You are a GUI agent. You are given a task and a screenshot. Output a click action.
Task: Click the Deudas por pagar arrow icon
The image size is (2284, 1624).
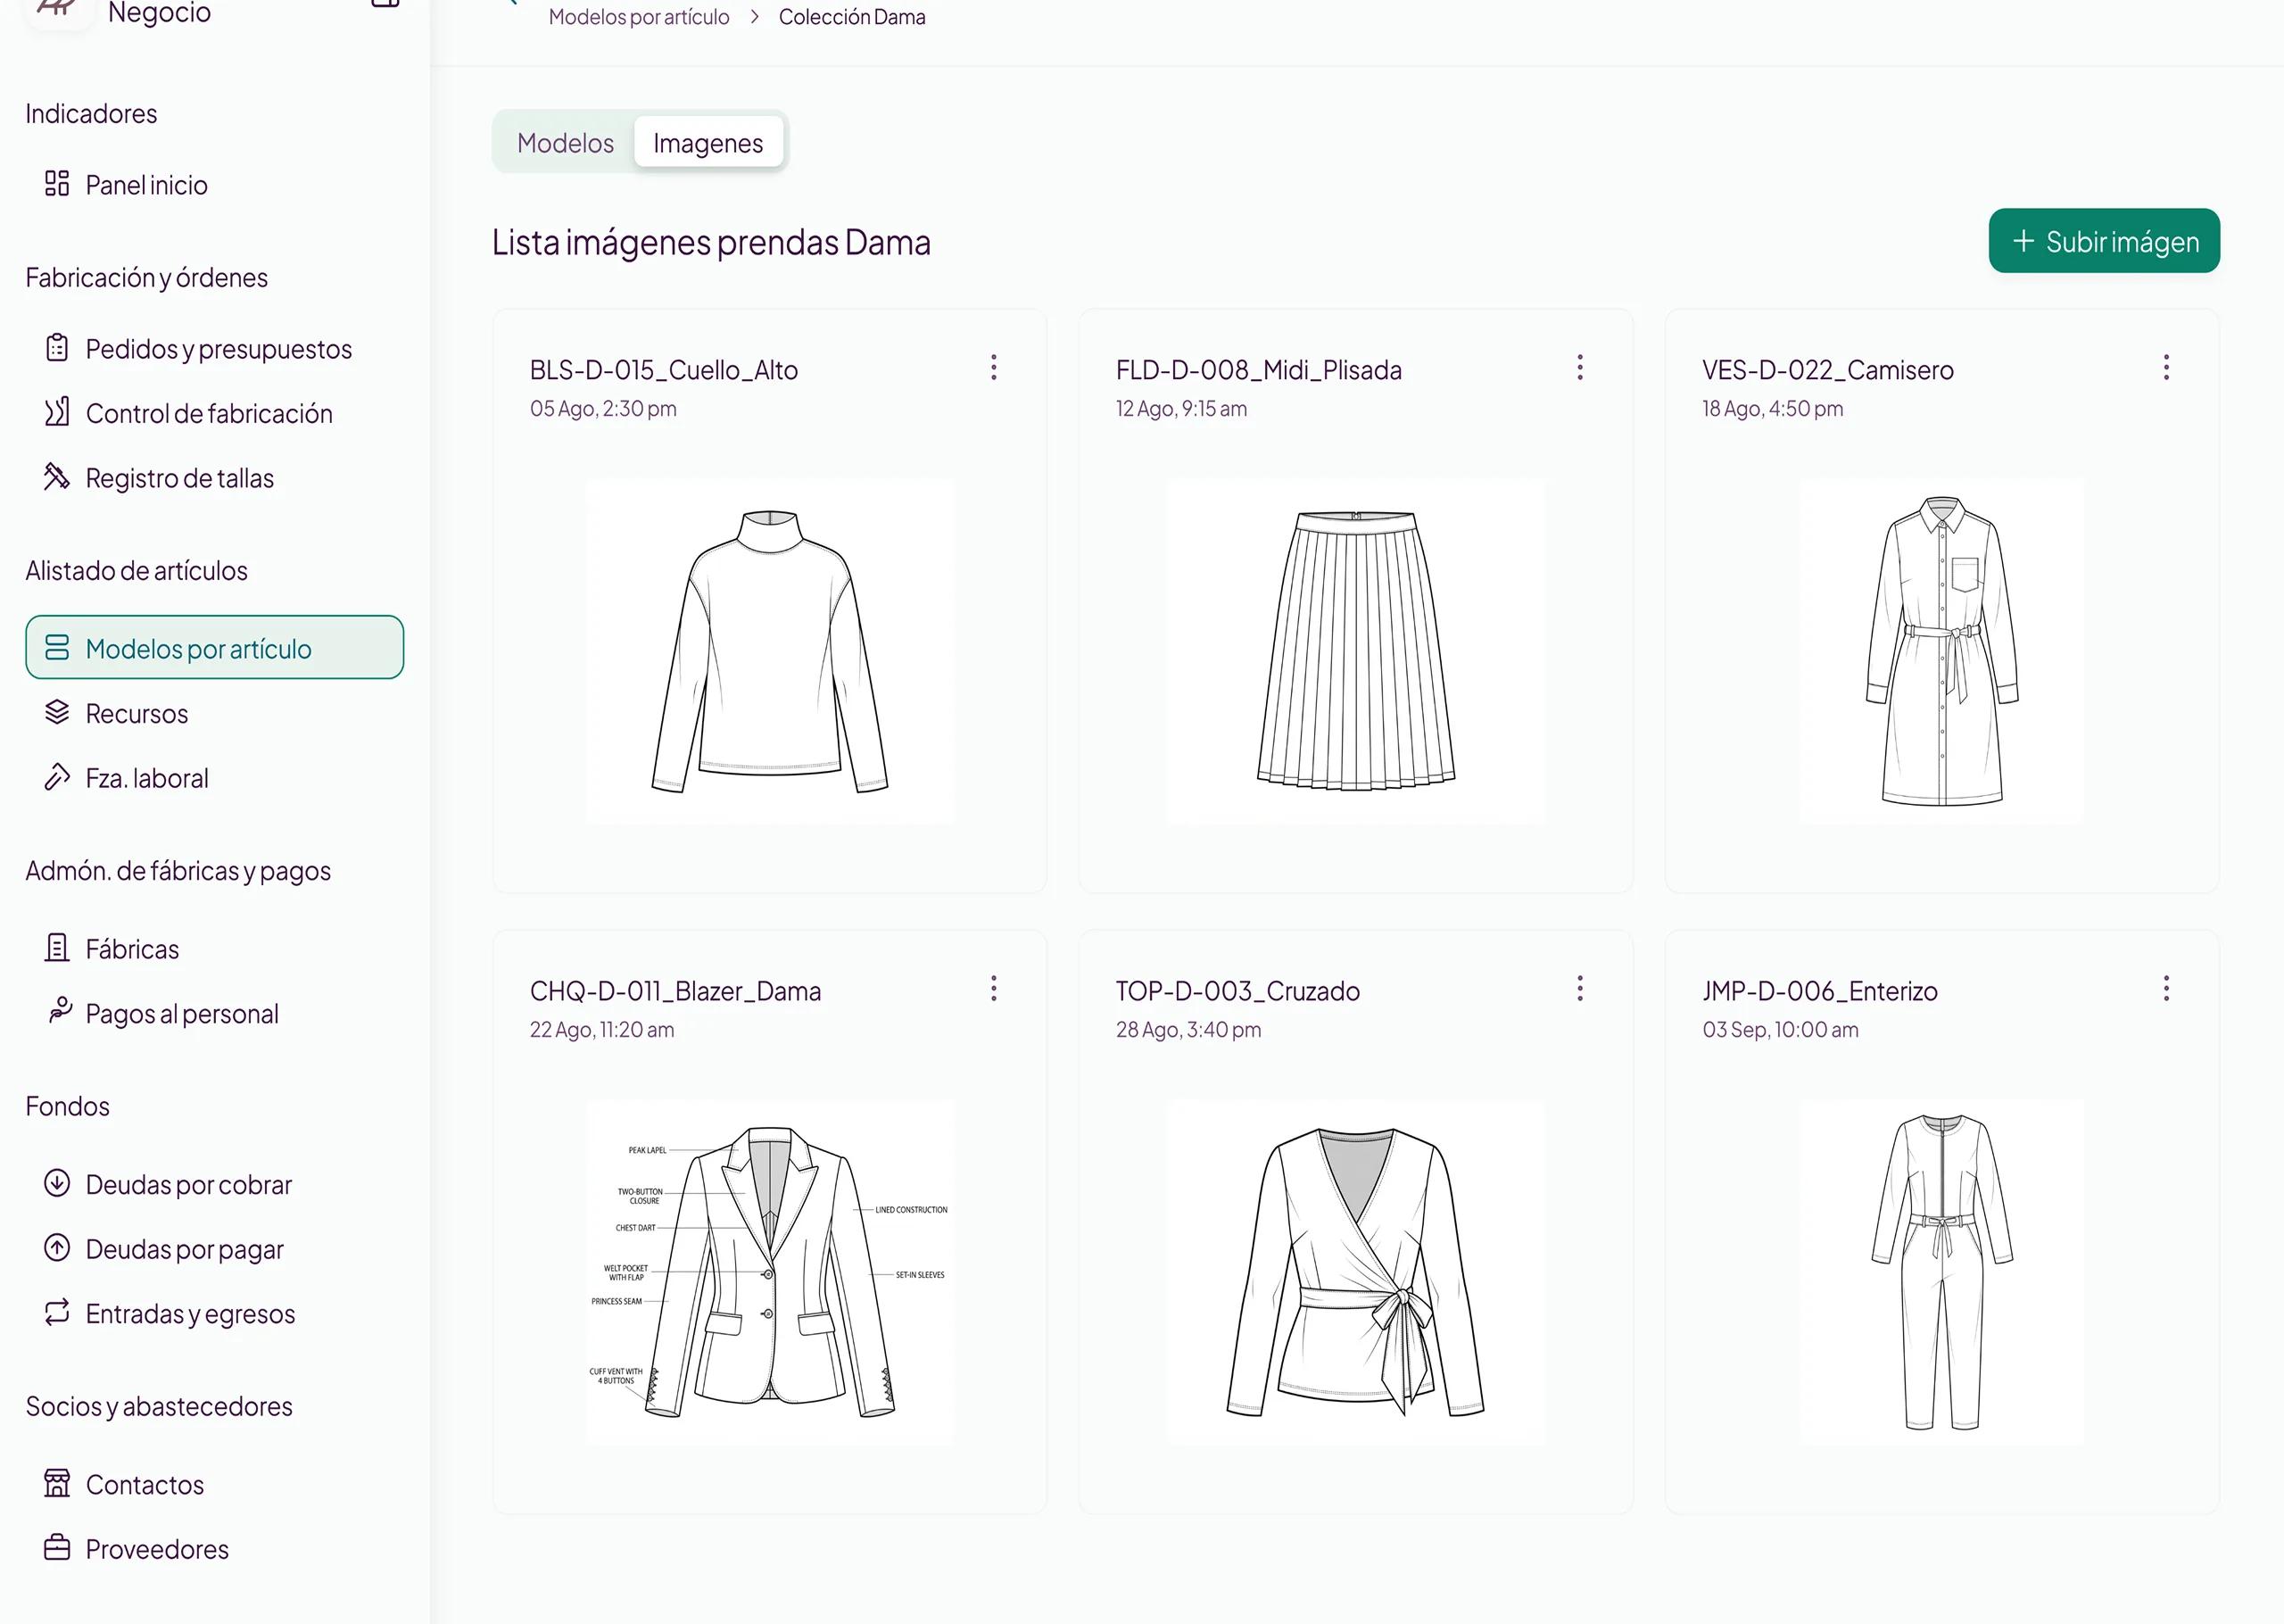pyautogui.click(x=57, y=1248)
